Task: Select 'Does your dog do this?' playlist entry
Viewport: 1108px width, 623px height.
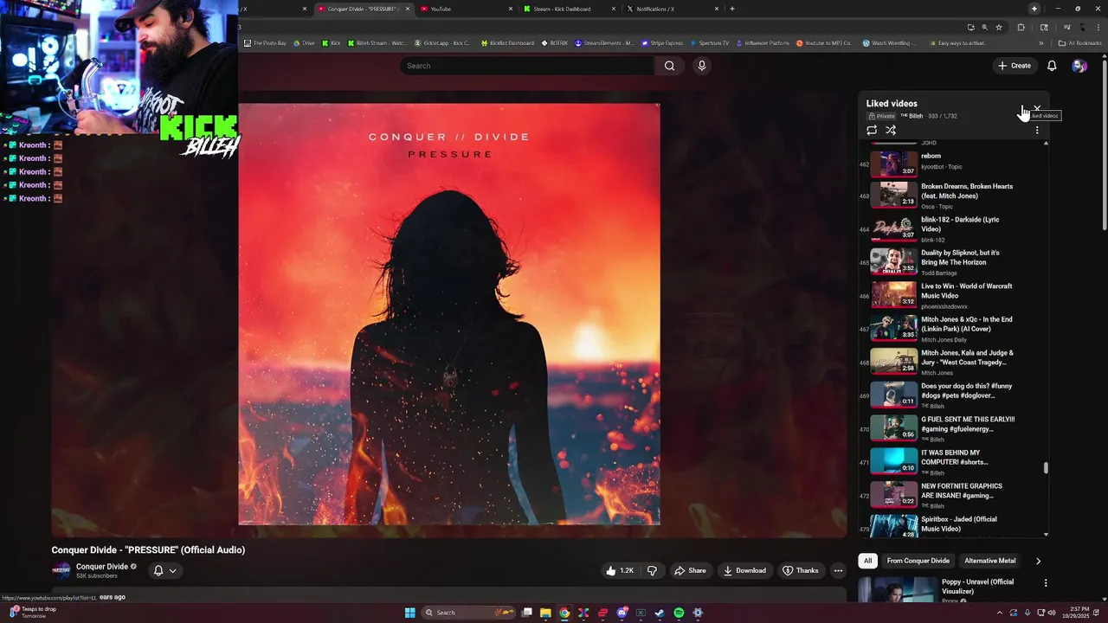Action: coord(950,395)
